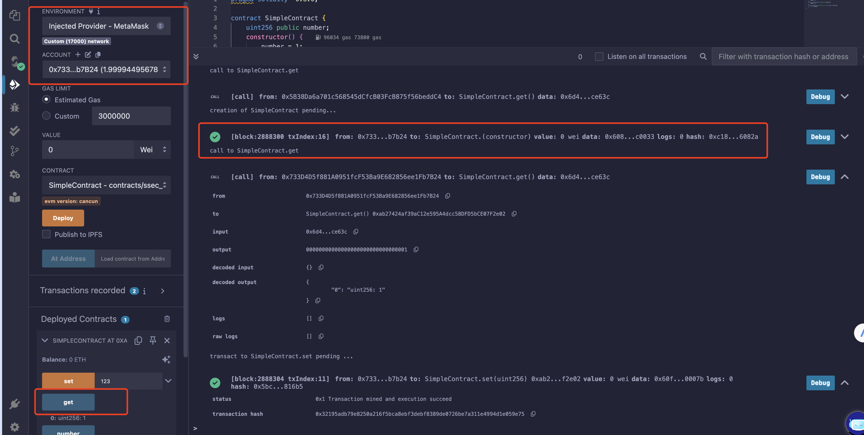Click Debug on the constructor transaction
This screenshot has height=435, width=864.
click(x=820, y=137)
